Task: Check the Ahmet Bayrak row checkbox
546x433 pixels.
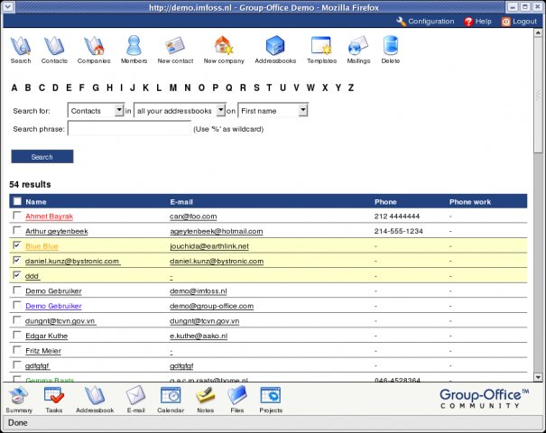Action: (18, 216)
